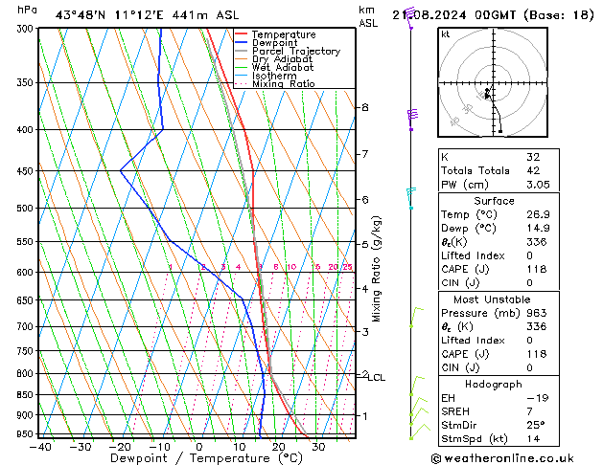The width and height of the screenshot is (603, 465).
Task: Click the Surface section header
Action: coord(494,201)
